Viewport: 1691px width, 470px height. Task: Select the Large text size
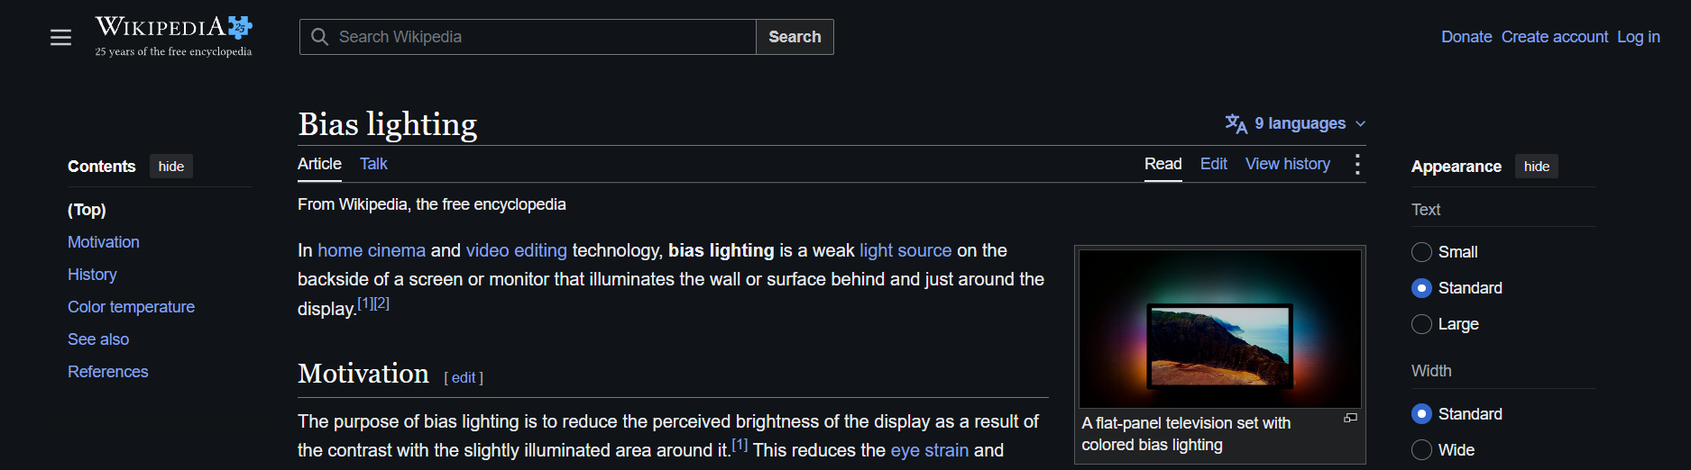click(x=1421, y=324)
